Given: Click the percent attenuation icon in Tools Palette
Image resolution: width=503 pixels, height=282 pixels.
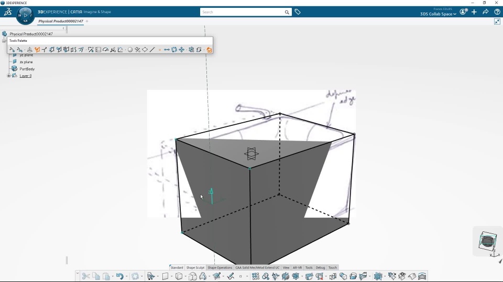Looking at the screenshot, I should pos(138,50).
